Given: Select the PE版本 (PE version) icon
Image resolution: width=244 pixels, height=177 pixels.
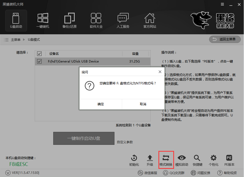Looking at the screenshot, I should point(229,160).
